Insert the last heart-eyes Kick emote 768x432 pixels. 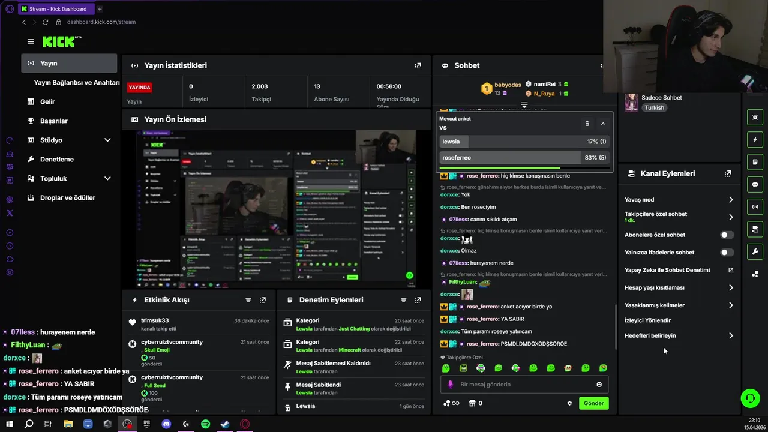(603, 368)
